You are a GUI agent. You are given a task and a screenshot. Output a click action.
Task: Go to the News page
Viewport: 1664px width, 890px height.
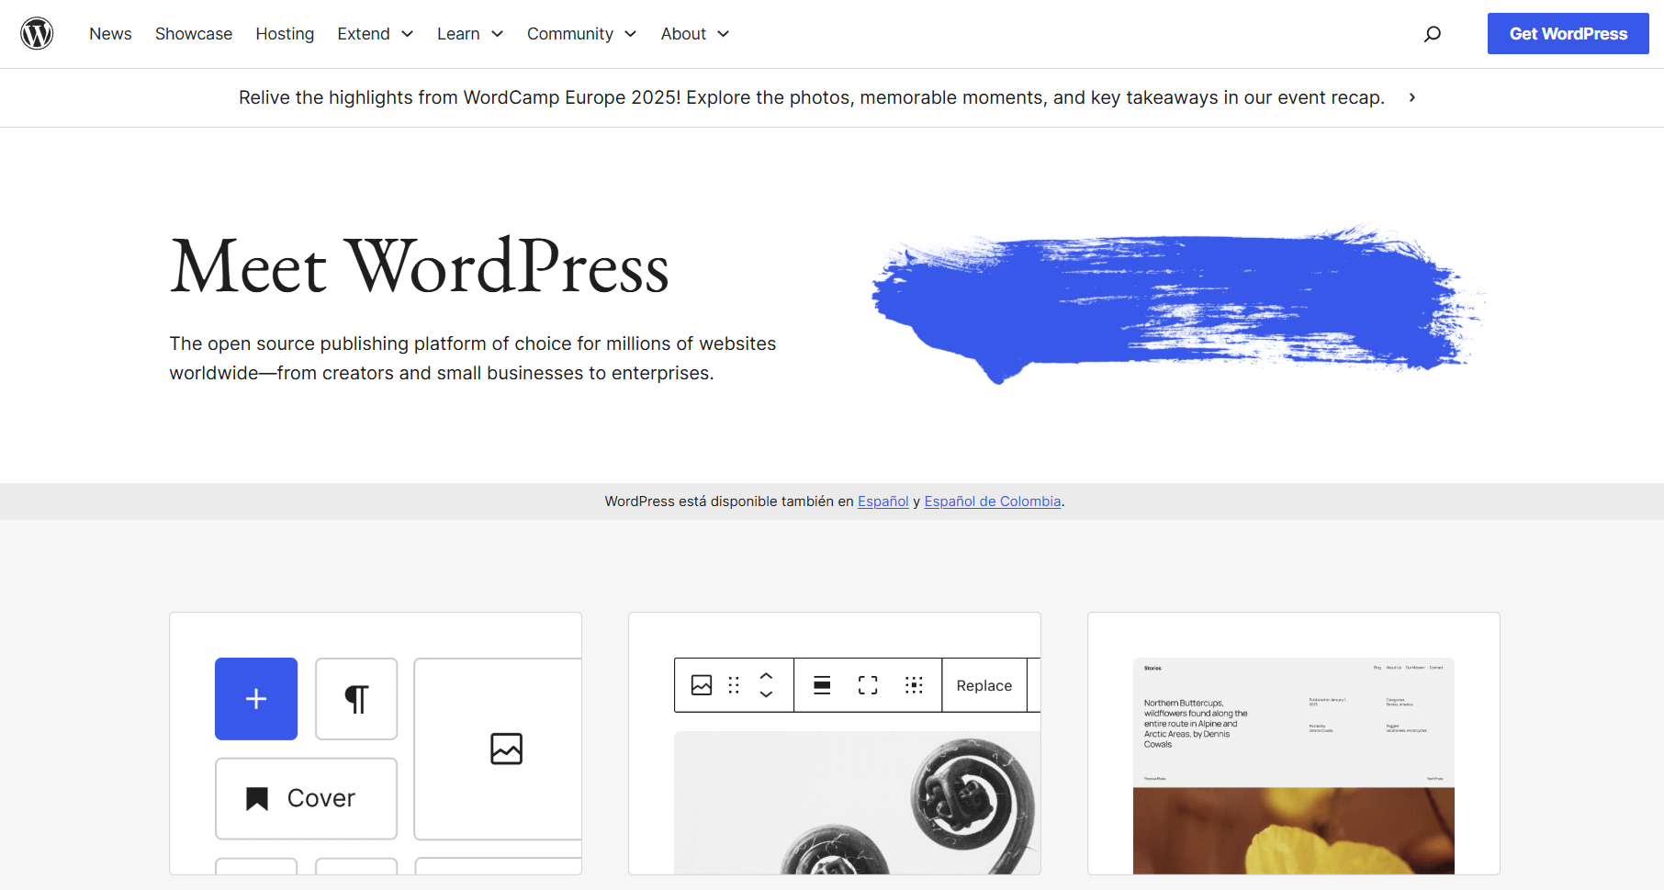(x=110, y=34)
